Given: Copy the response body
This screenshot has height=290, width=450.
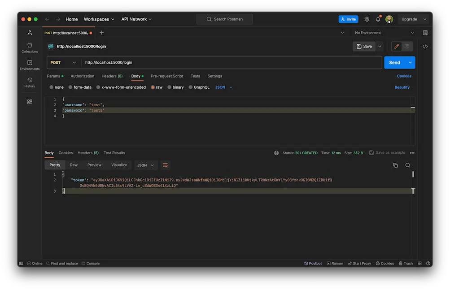Looking at the screenshot, I should 395,165.
